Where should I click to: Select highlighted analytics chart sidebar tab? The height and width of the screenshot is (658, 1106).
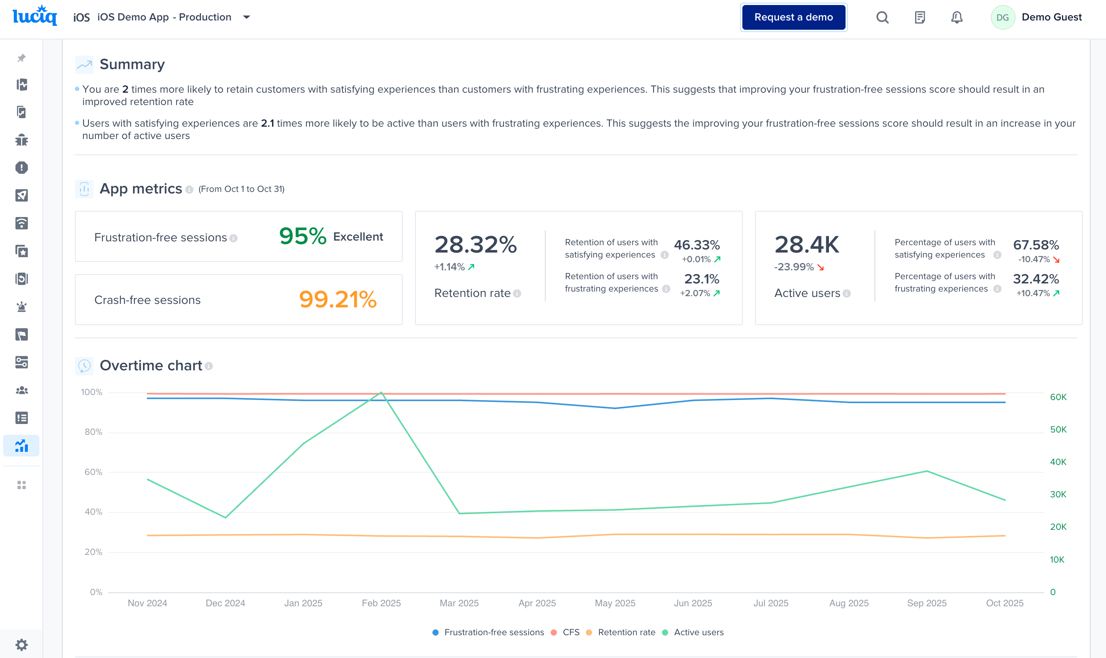pos(21,446)
